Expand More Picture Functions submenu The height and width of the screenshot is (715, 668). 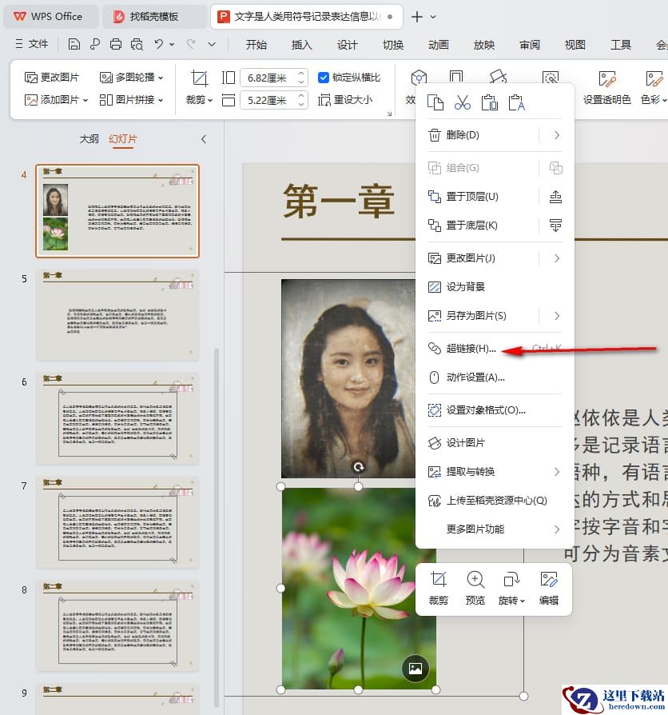(556, 529)
